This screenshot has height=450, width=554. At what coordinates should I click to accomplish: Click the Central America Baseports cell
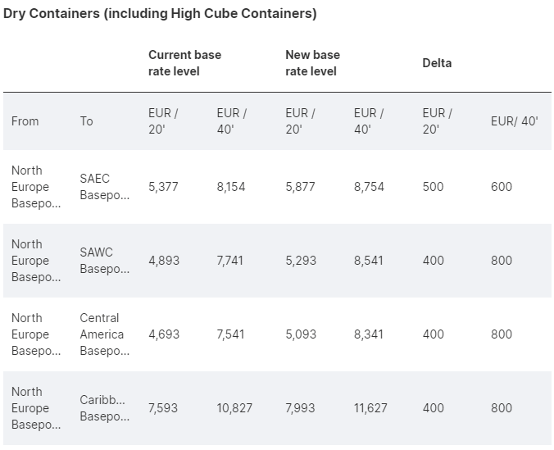tap(104, 334)
